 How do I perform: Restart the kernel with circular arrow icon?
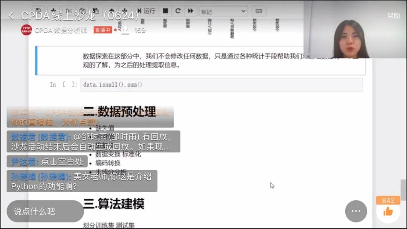pos(178,11)
